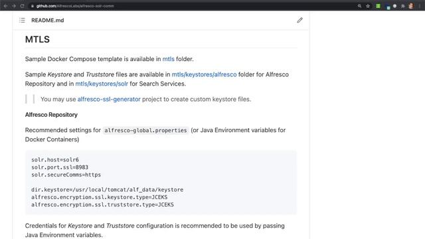Viewport: 425px width, 239px height.
Task: Click the italic Truststore word in Credentials paragraph
Action: click(120, 226)
